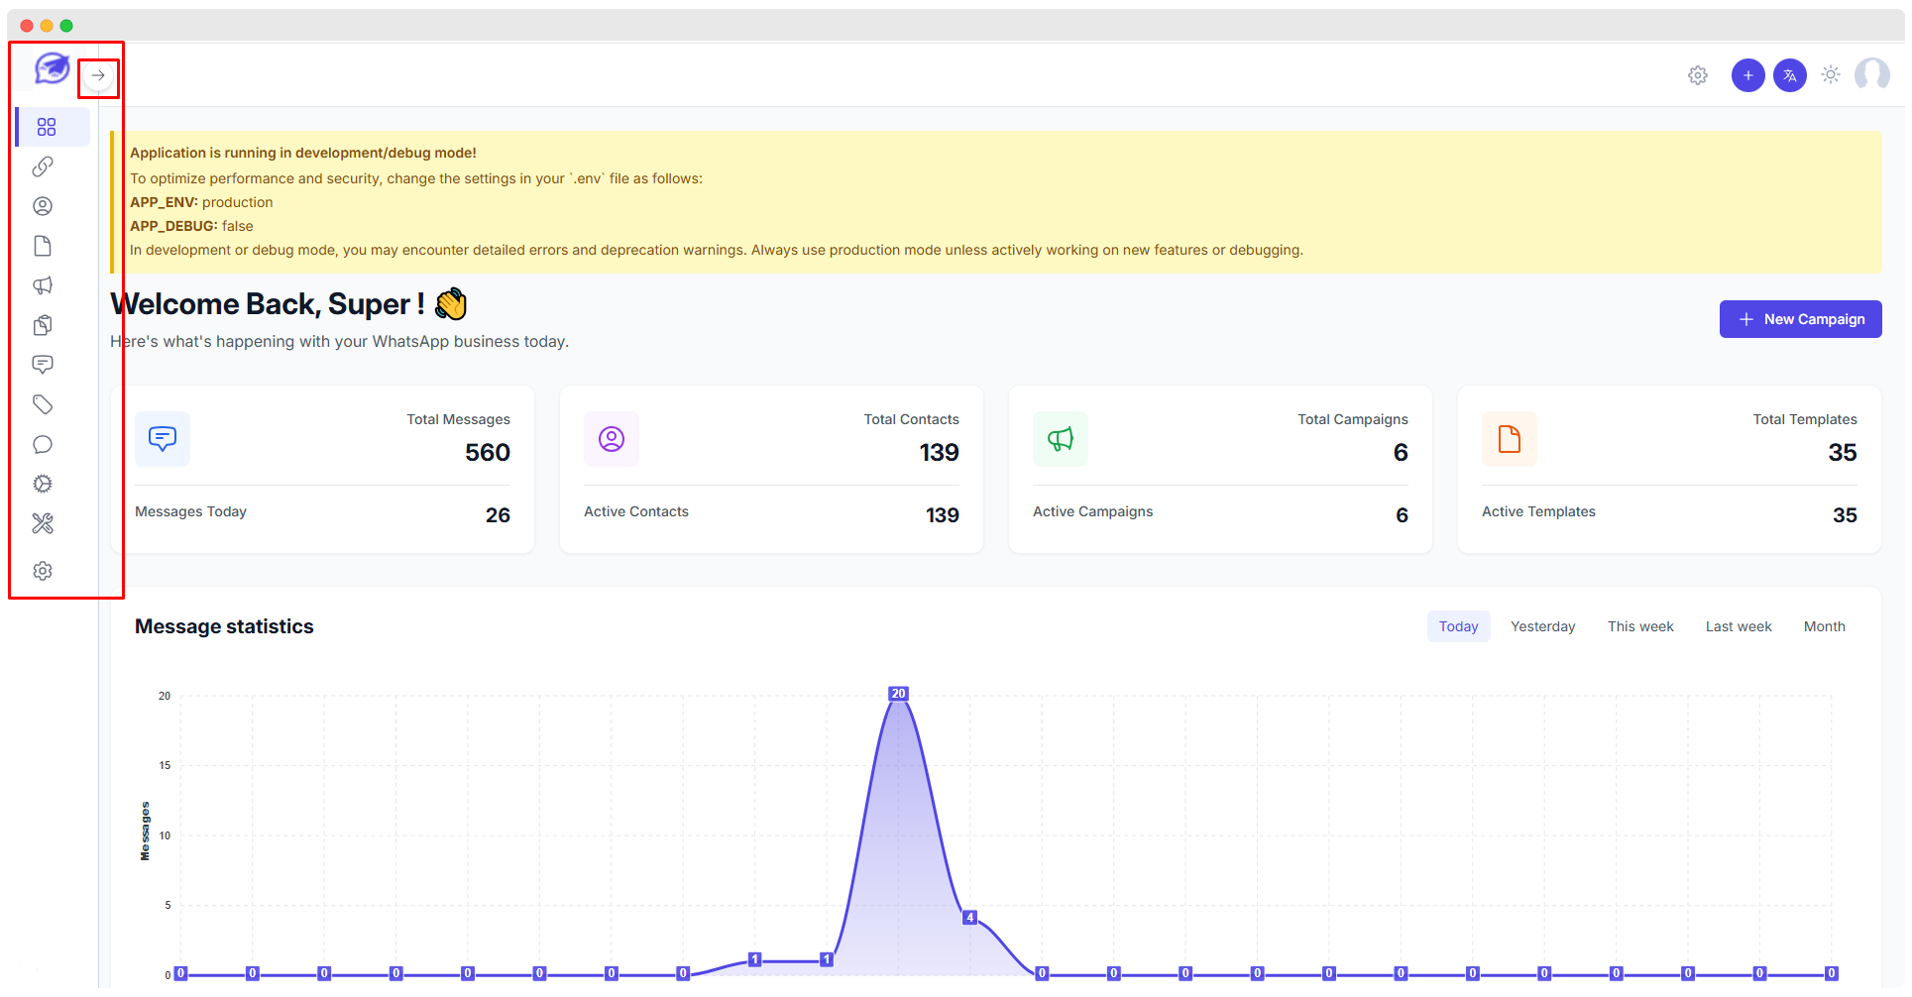Open the Contacts person icon in sidebar

(x=43, y=206)
